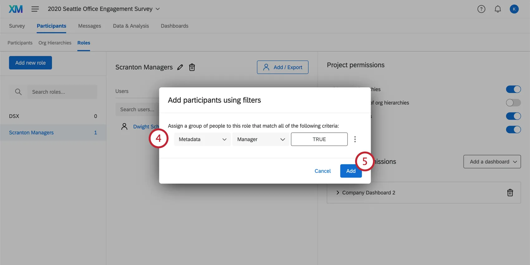Image resolution: width=530 pixels, height=265 pixels.
Task: Cancel the add participants dialog
Action: tap(322, 171)
